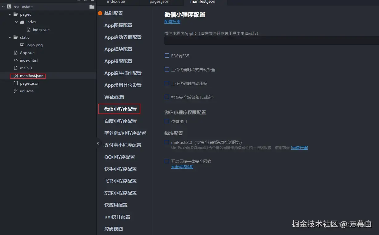The width and height of the screenshot is (379, 235).
Task: Focus the 微信小程序AppID input field
Action: click(272, 40)
